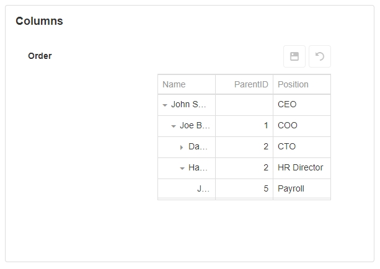Collapse the John S… tree row
The height and width of the screenshot is (269, 380).
(x=165, y=105)
